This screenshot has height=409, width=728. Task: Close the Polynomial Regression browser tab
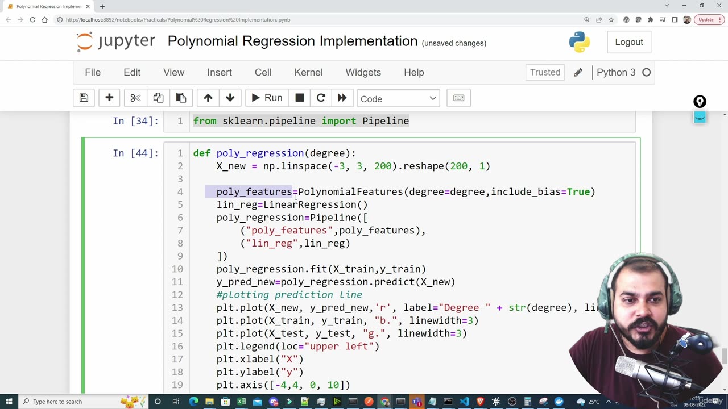[x=88, y=6]
